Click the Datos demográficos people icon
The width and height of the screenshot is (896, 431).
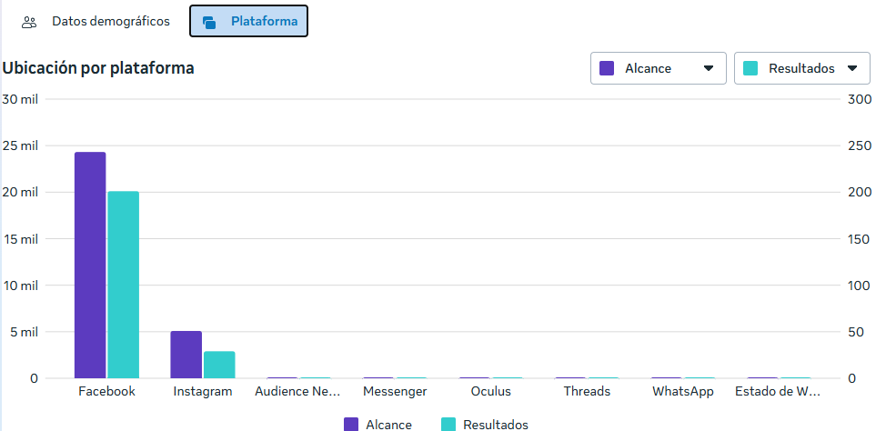29,22
